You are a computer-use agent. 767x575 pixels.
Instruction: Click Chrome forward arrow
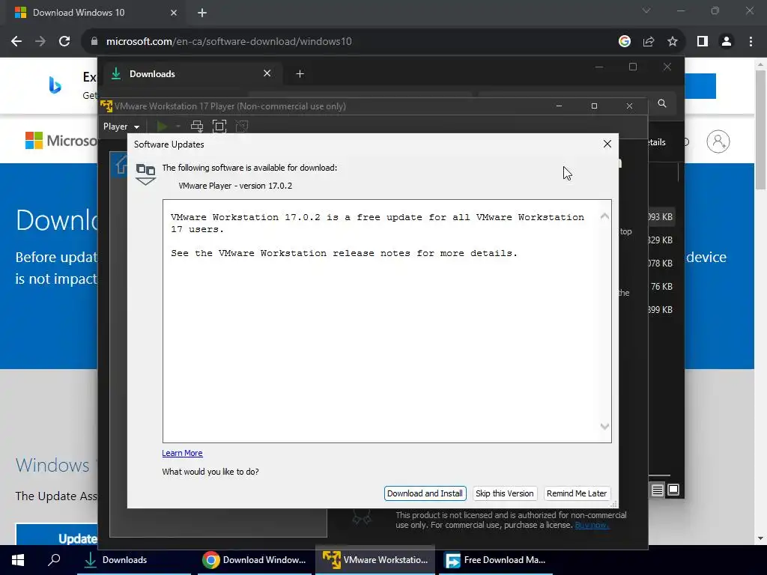coord(40,42)
